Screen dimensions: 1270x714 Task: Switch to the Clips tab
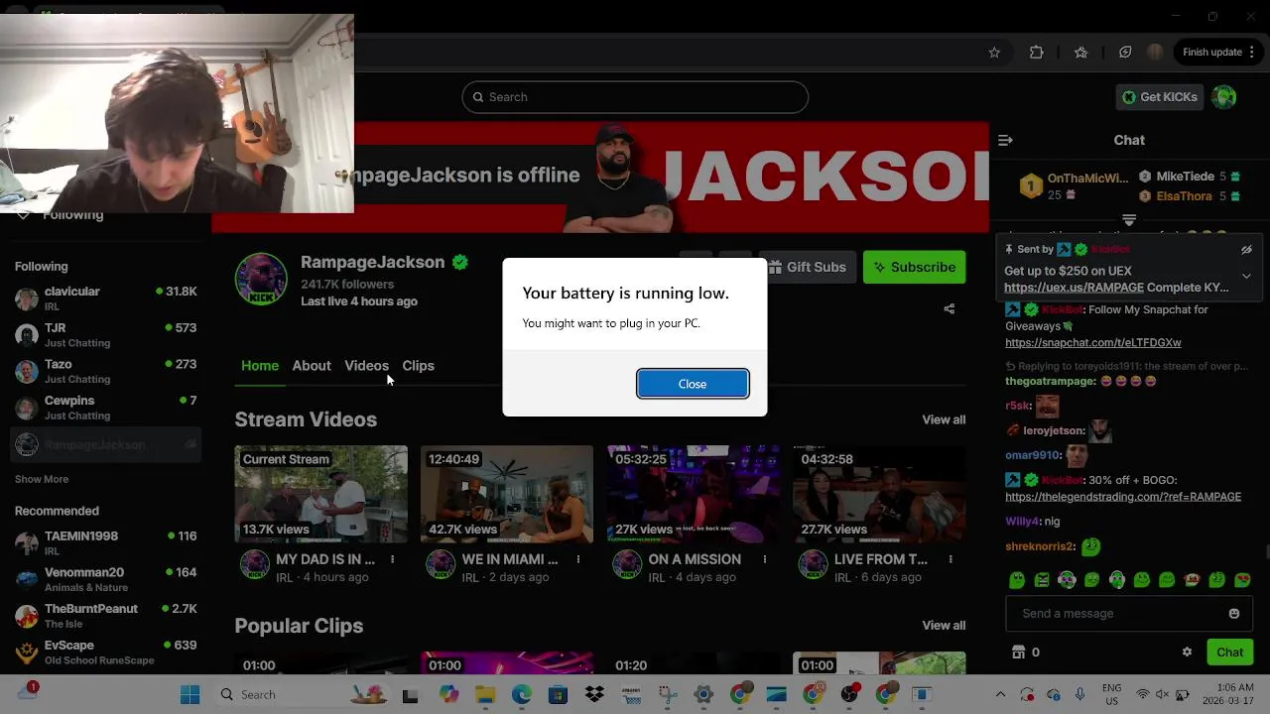[x=418, y=365]
